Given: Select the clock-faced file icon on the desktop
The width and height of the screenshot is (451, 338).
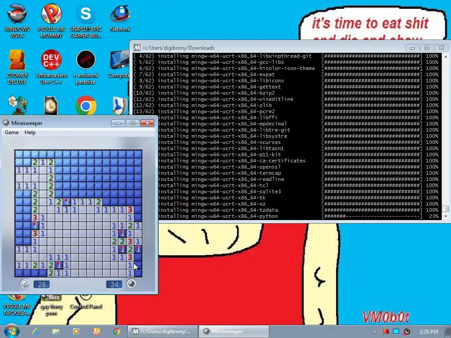Looking at the screenshot, I should tap(51, 105).
